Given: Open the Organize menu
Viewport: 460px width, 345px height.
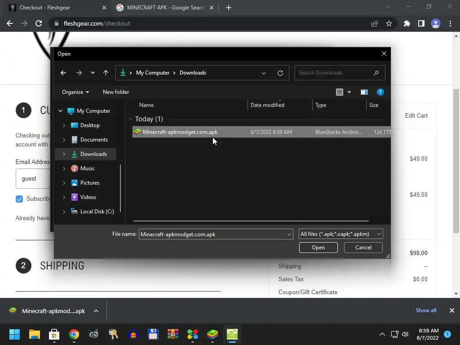Looking at the screenshot, I should click(75, 92).
